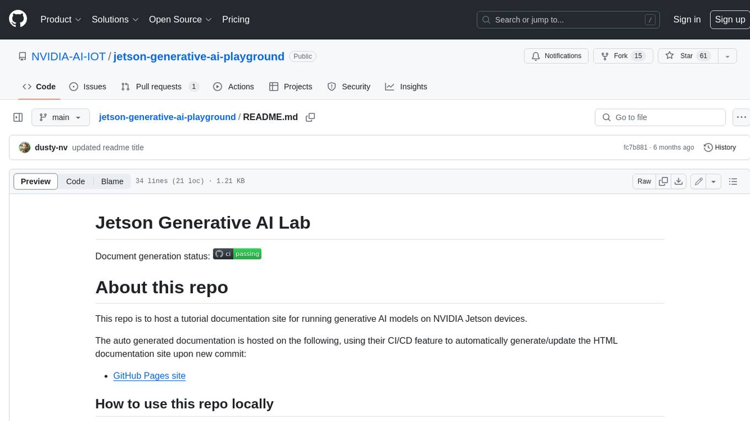Open the Pull requests tab
Image resolution: width=750 pixels, height=421 pixels.
[160, 87]
